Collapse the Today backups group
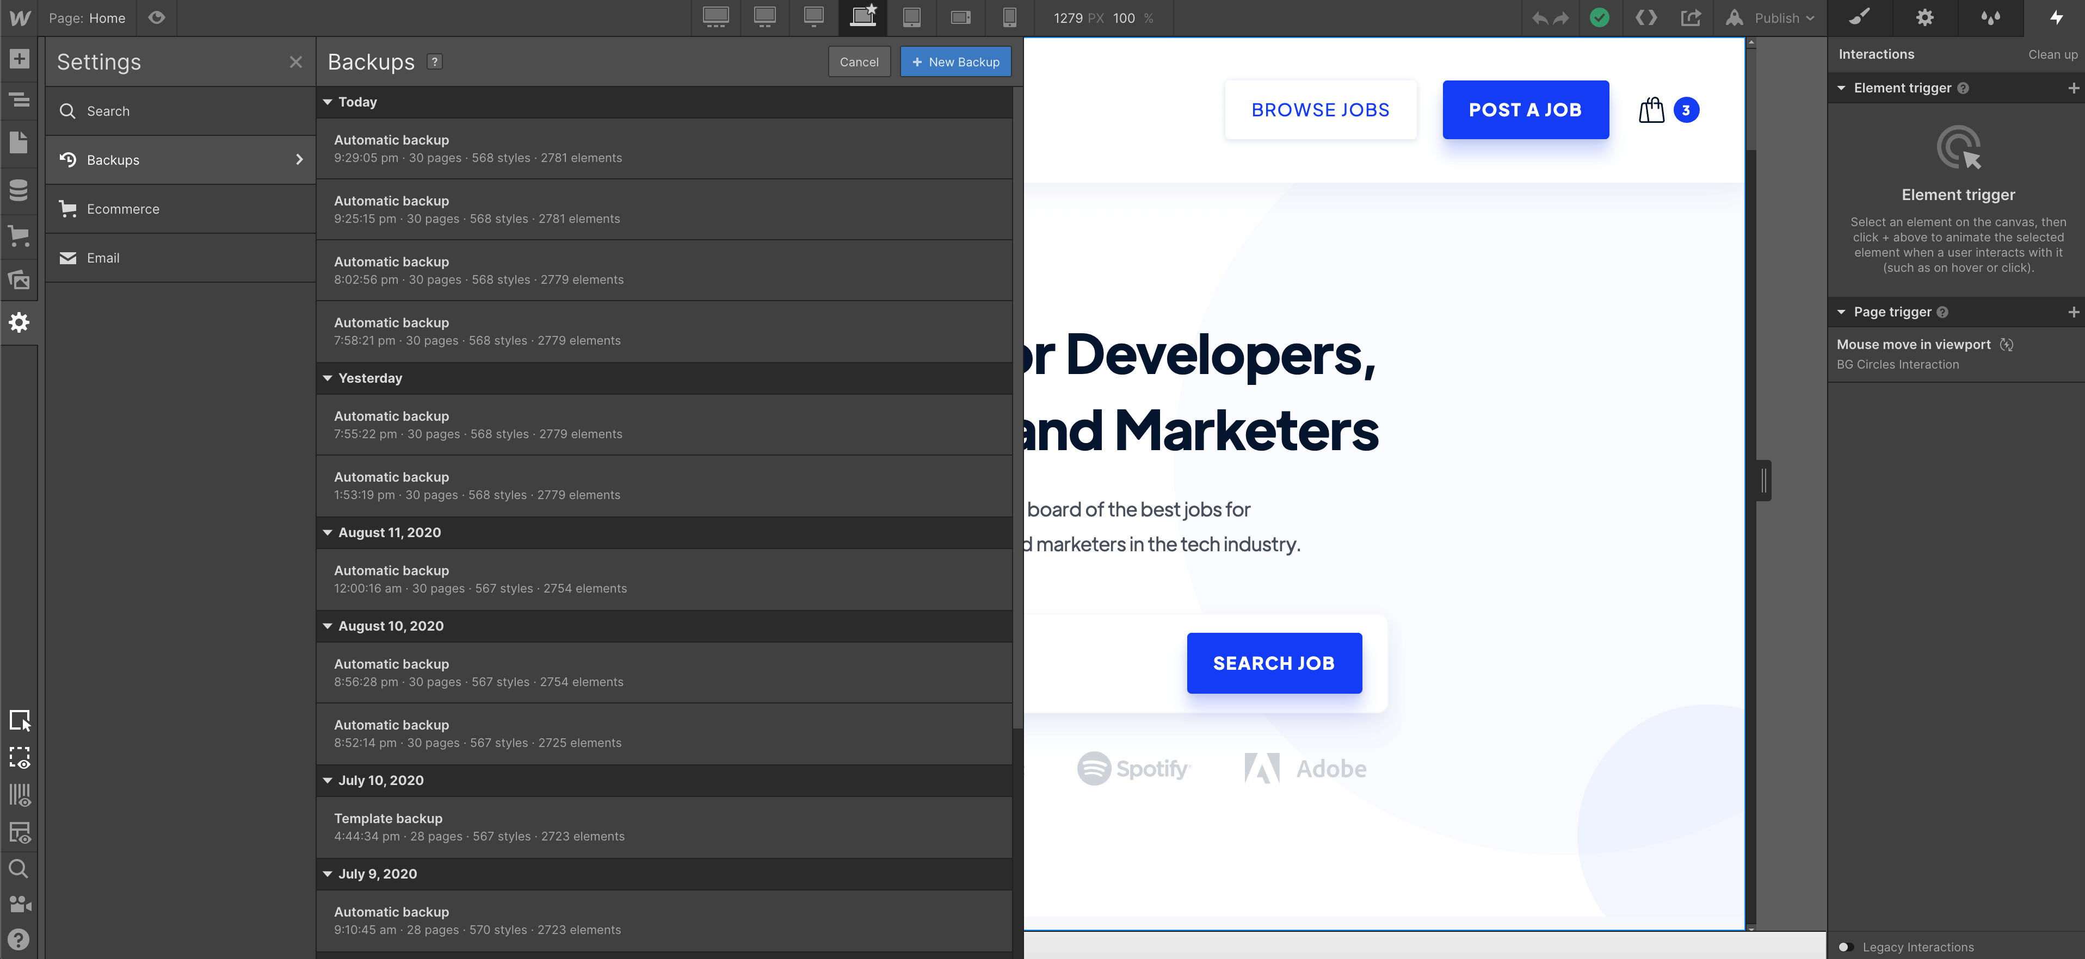Screen dimensions: 2085x959 [x=328, y=102]
